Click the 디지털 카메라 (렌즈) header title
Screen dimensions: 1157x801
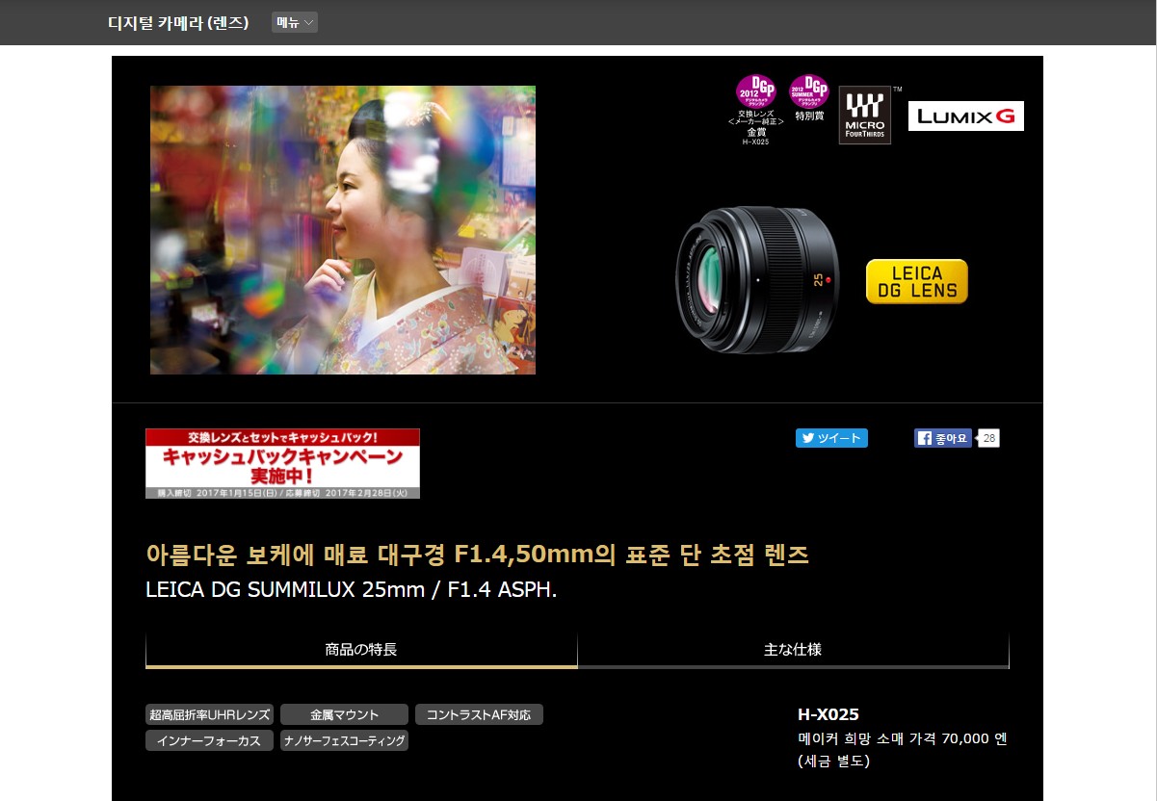click(178, 23)
